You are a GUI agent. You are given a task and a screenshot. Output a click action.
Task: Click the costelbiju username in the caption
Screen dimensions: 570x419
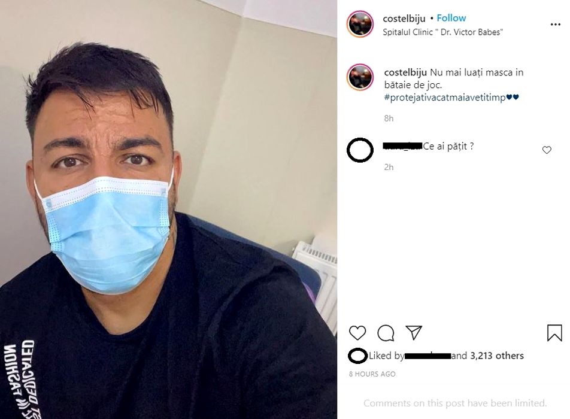405,72
